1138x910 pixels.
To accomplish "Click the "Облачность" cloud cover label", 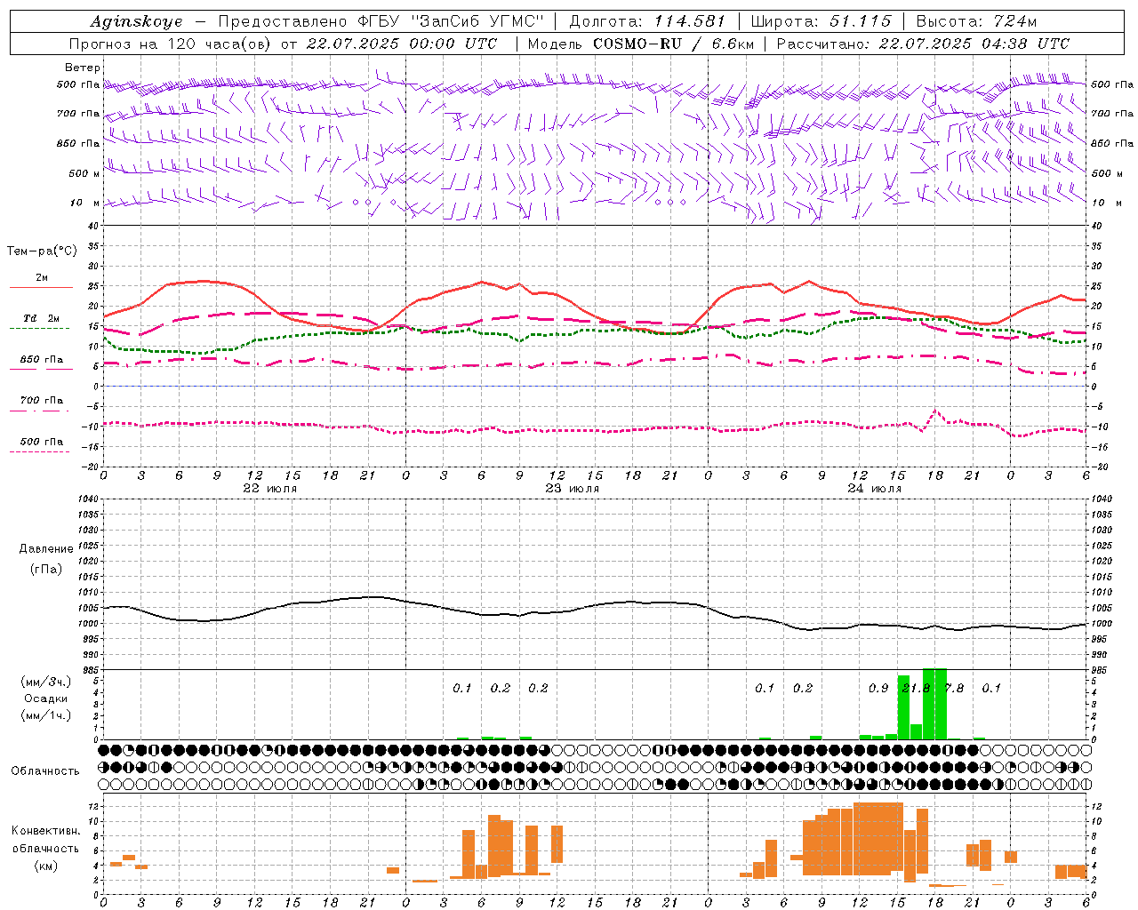I will (x=45, y=771).
